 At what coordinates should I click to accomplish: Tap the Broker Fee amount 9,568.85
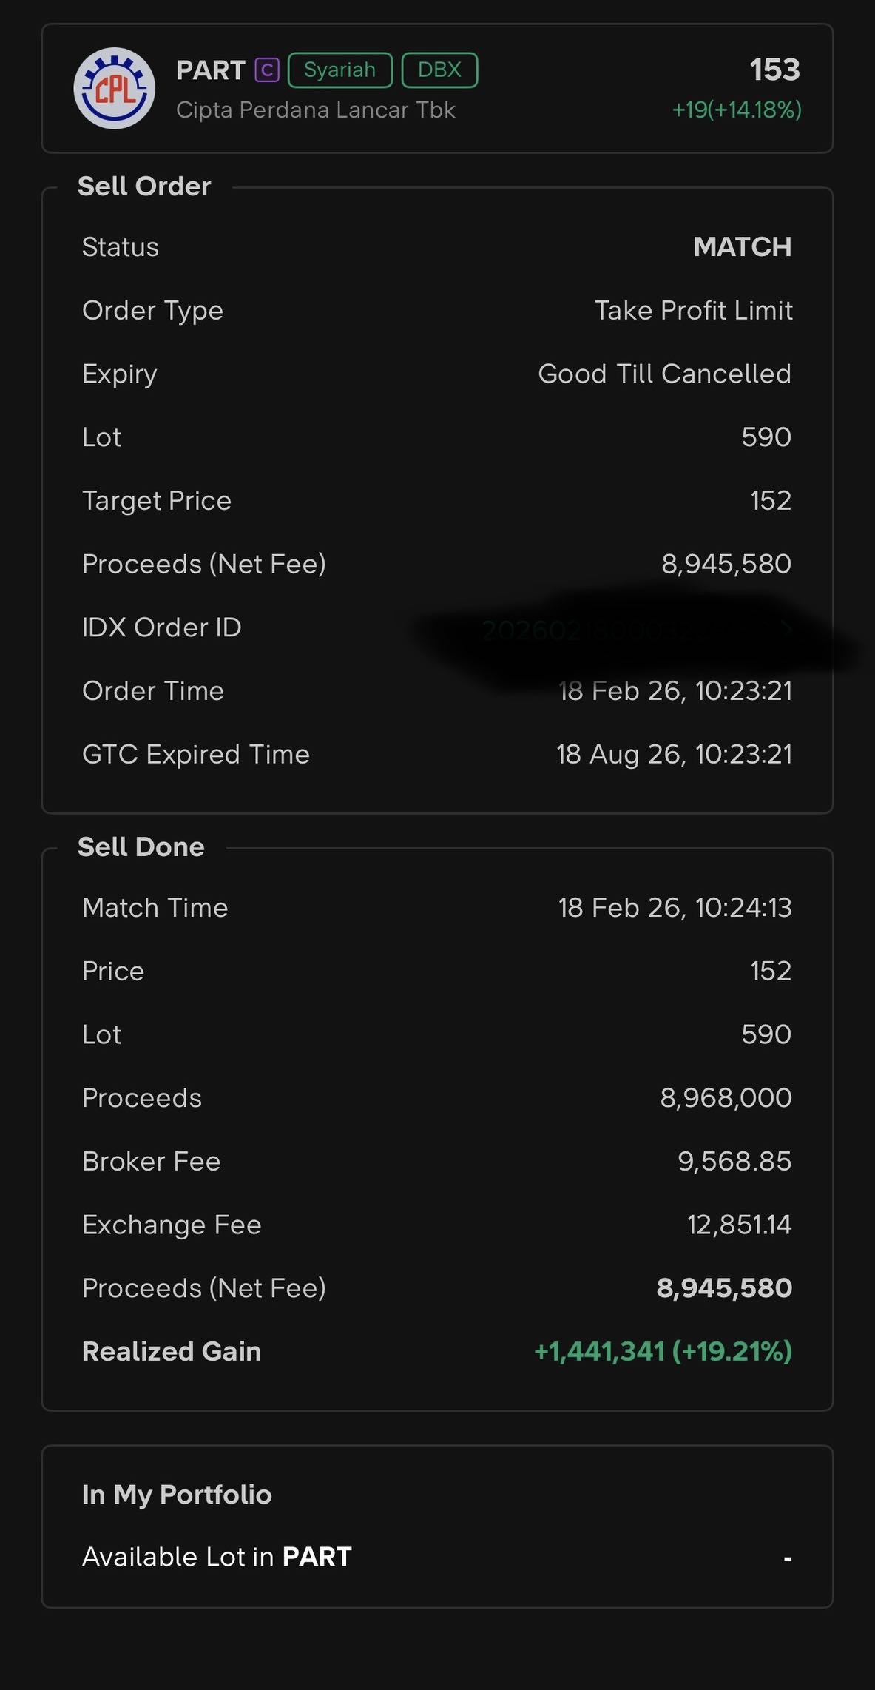click(734, 1162)
